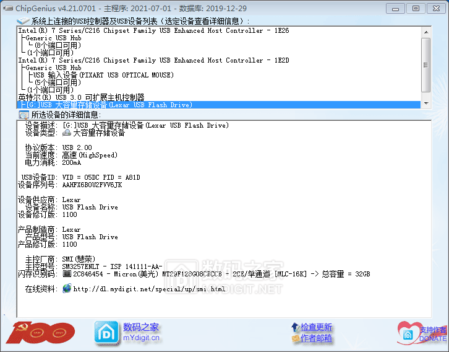Click the 作者邮箱 link
Screen dimensions: 449x352
(316, 338)
